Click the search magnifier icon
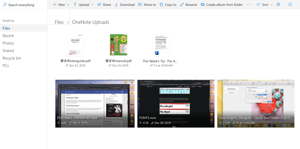Viewport: 300px width, 149px height. [x=5, y=4]
